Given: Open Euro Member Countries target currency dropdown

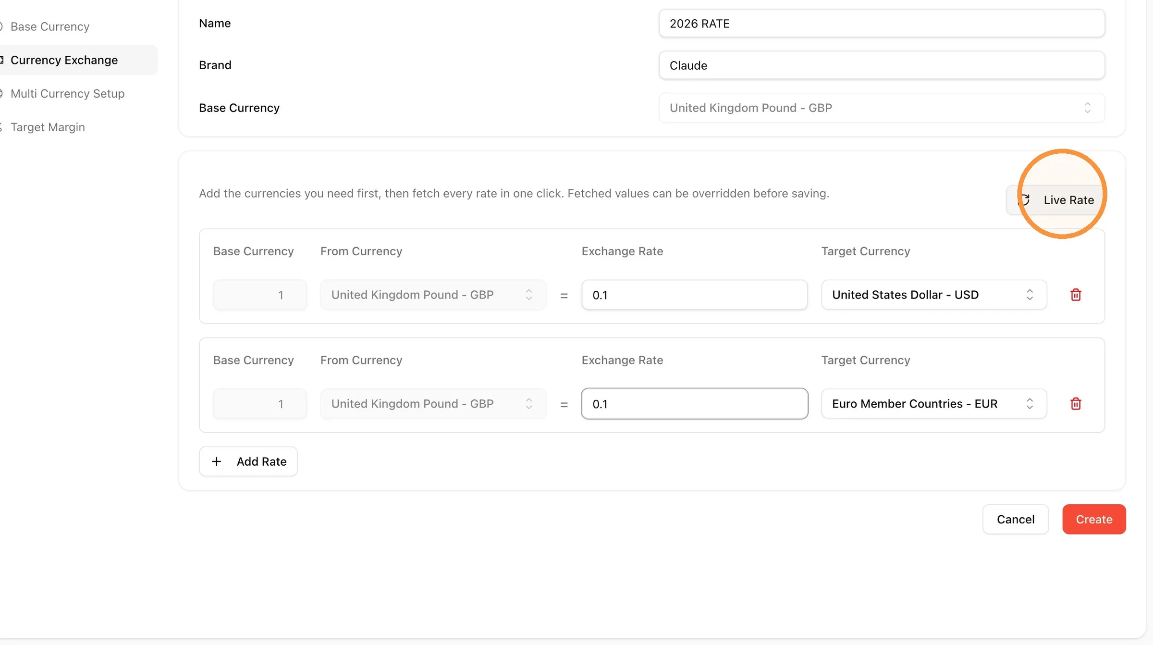Looking at the screenshot, I should [934, 404].
